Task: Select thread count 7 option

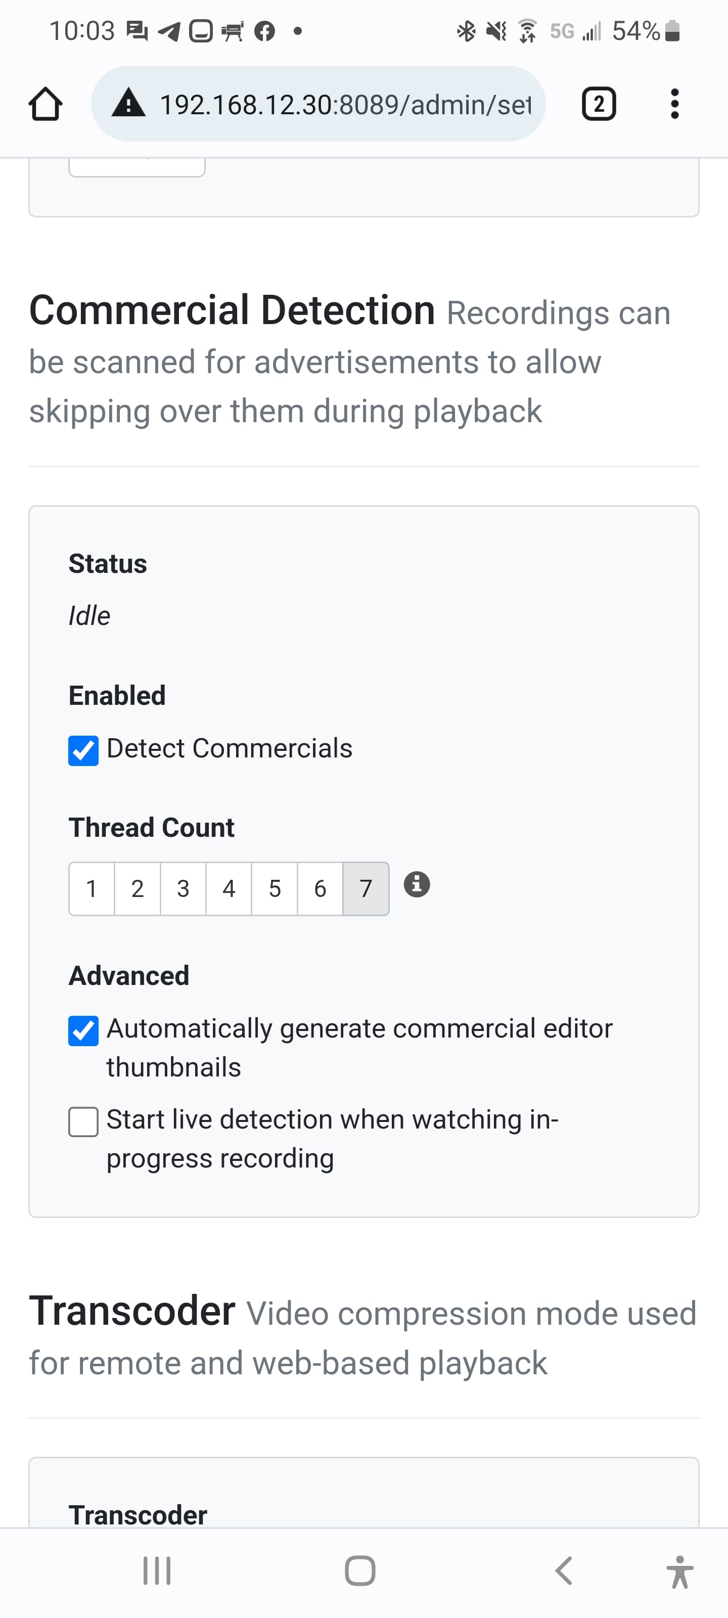Action: point(366,889)
